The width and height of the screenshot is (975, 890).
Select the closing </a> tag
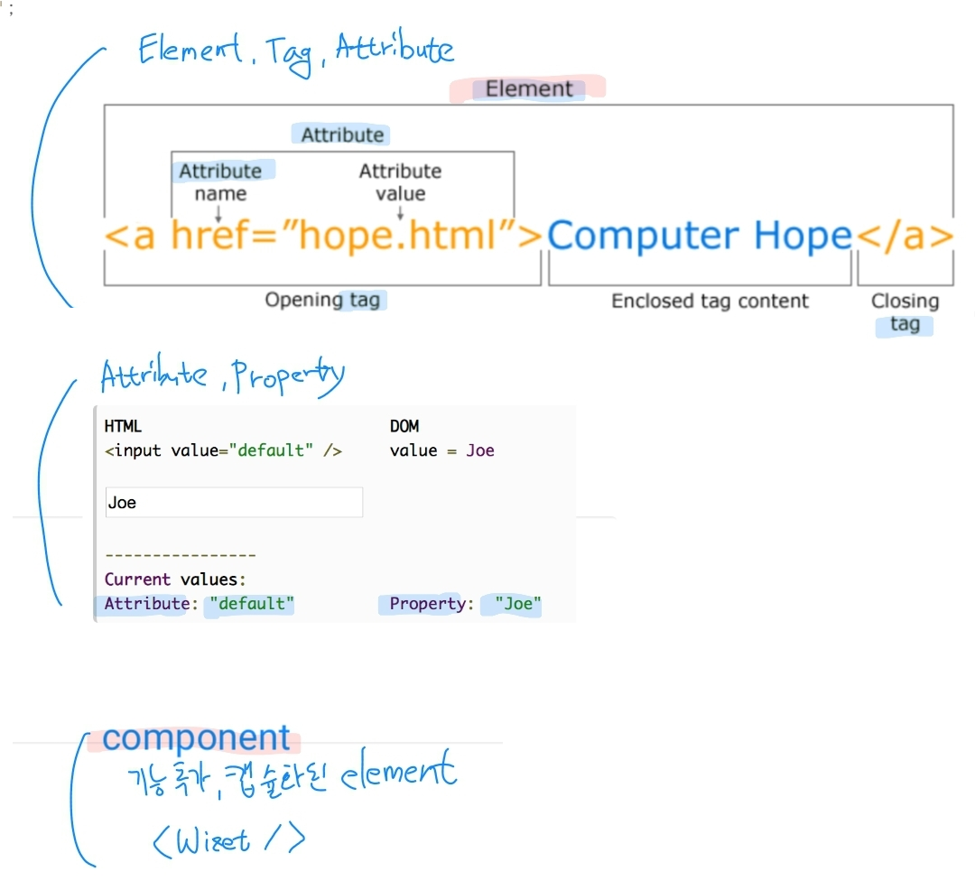[x=905, y=235]
